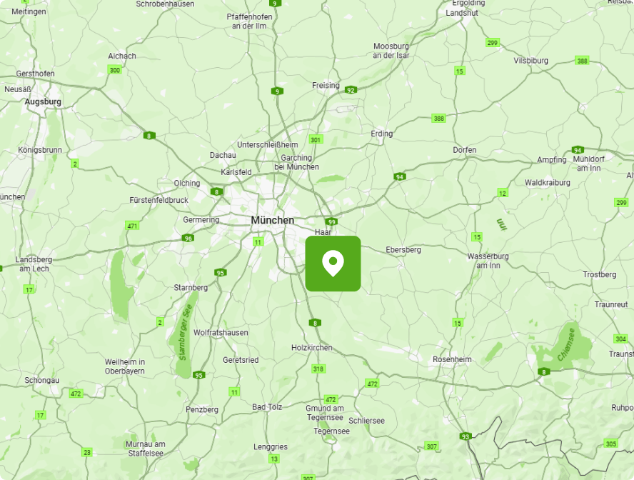Click the A9 highway shield near Freising
Viewport: 634px width, 480px height.
(x=277, y=91)
